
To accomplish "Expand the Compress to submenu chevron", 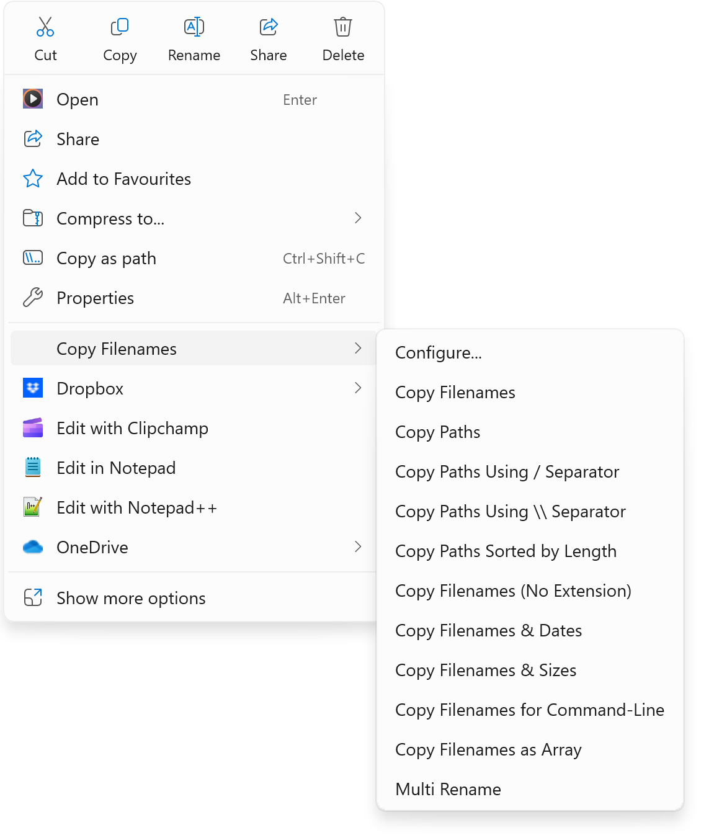I will point(358,218).
